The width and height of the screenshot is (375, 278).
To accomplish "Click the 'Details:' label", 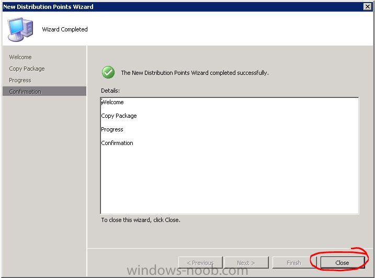I will (110, 91).
